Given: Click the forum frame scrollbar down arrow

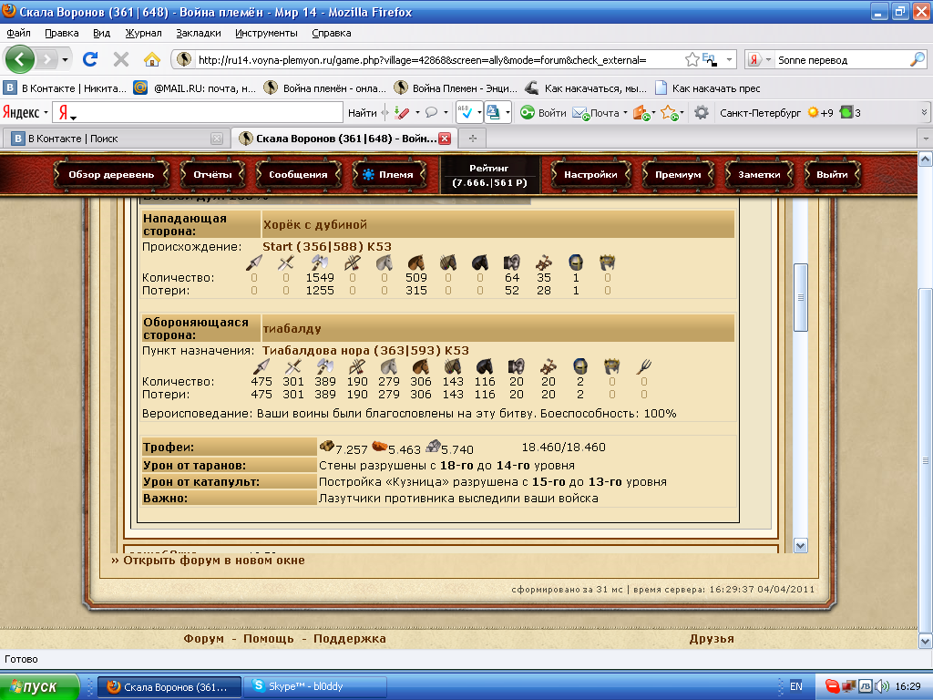Looking at the screenshot, I should point(800,545).
